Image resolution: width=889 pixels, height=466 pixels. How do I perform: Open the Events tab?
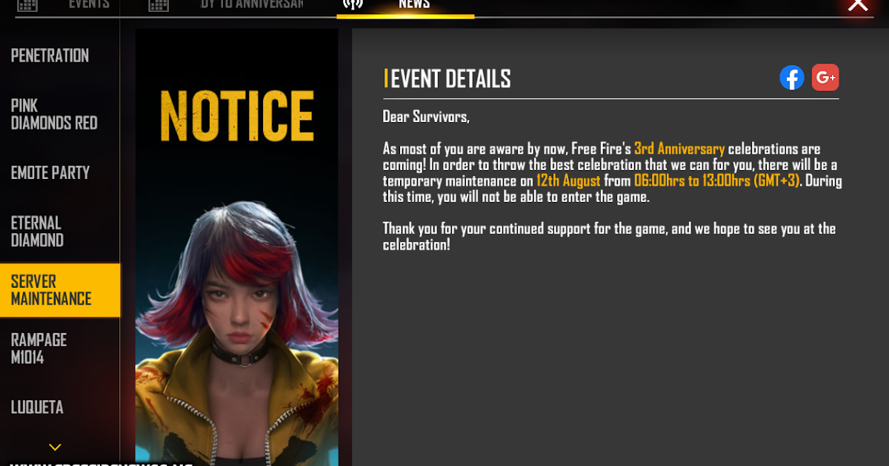[89, 4]
